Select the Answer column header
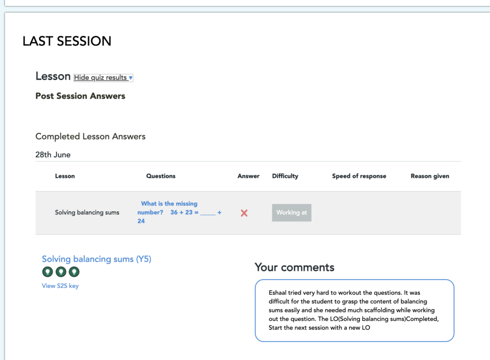The image size is (490, 360). point(248,176)
